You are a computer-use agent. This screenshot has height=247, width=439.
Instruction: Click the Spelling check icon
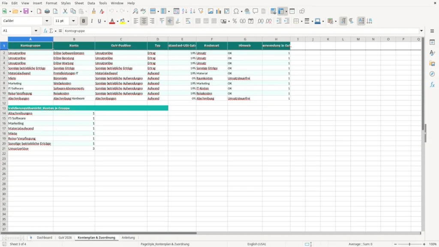pos(143,11)
